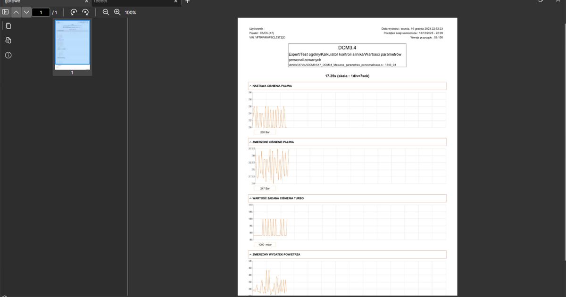
Task: Open a new tab with the plus button
Action: click(x=187, y=1)
